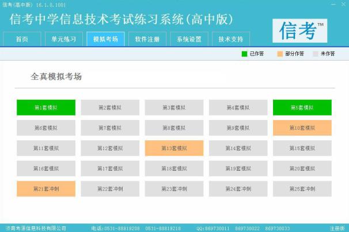Click the green 已作答 legend swatch

point(244,54)
